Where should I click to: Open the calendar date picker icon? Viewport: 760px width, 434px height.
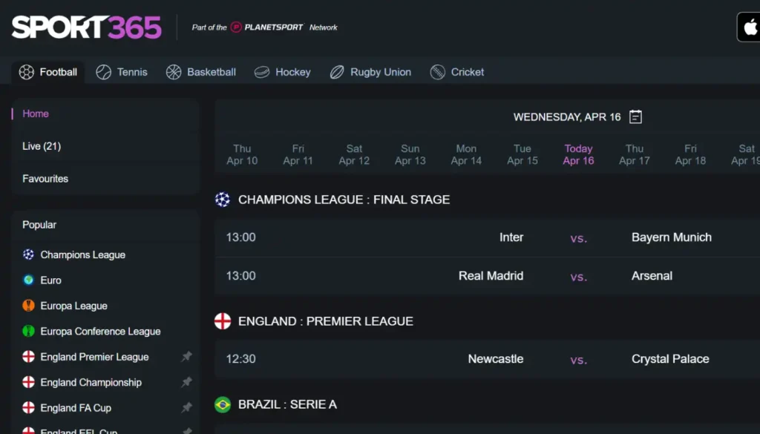click(x=635, y=116)
